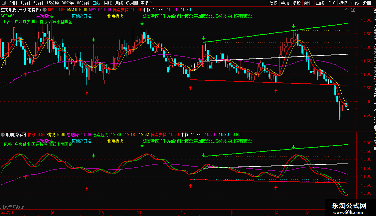This screenshot has height=216, width=376.
Task: Switch to the 分时 tab
Action: pyautogui.click(x=13, y=3)
